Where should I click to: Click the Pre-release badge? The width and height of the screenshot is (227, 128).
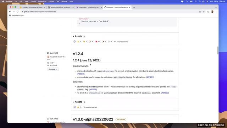pos(121,119)
